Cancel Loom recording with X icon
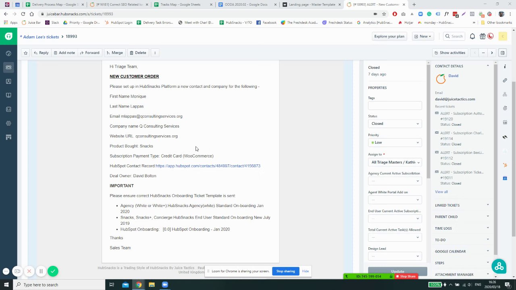 (29, 271)
